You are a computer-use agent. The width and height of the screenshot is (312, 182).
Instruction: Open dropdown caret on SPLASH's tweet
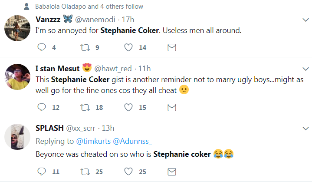click(305, 128)
